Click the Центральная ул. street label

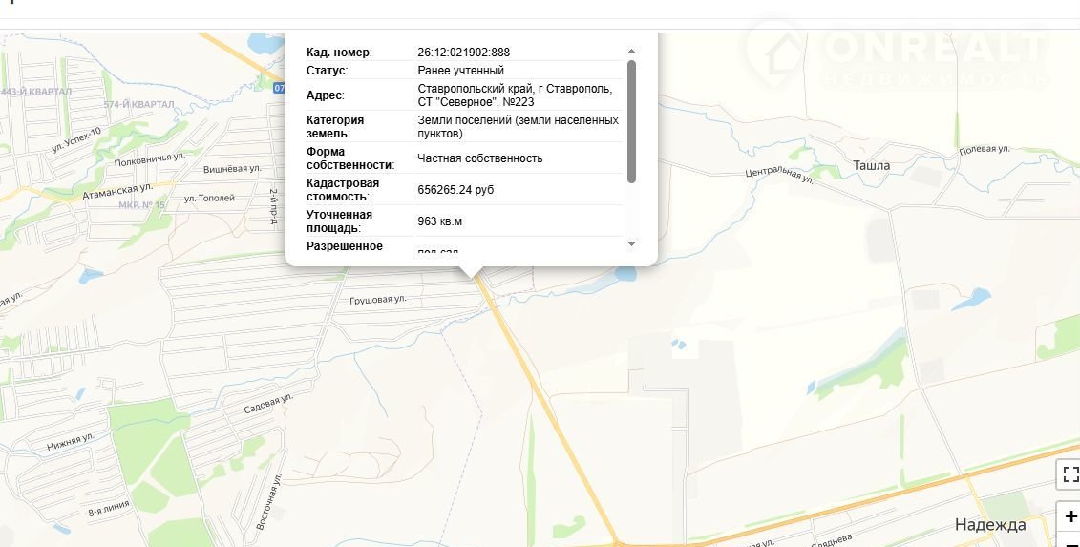tap(779, 175)
